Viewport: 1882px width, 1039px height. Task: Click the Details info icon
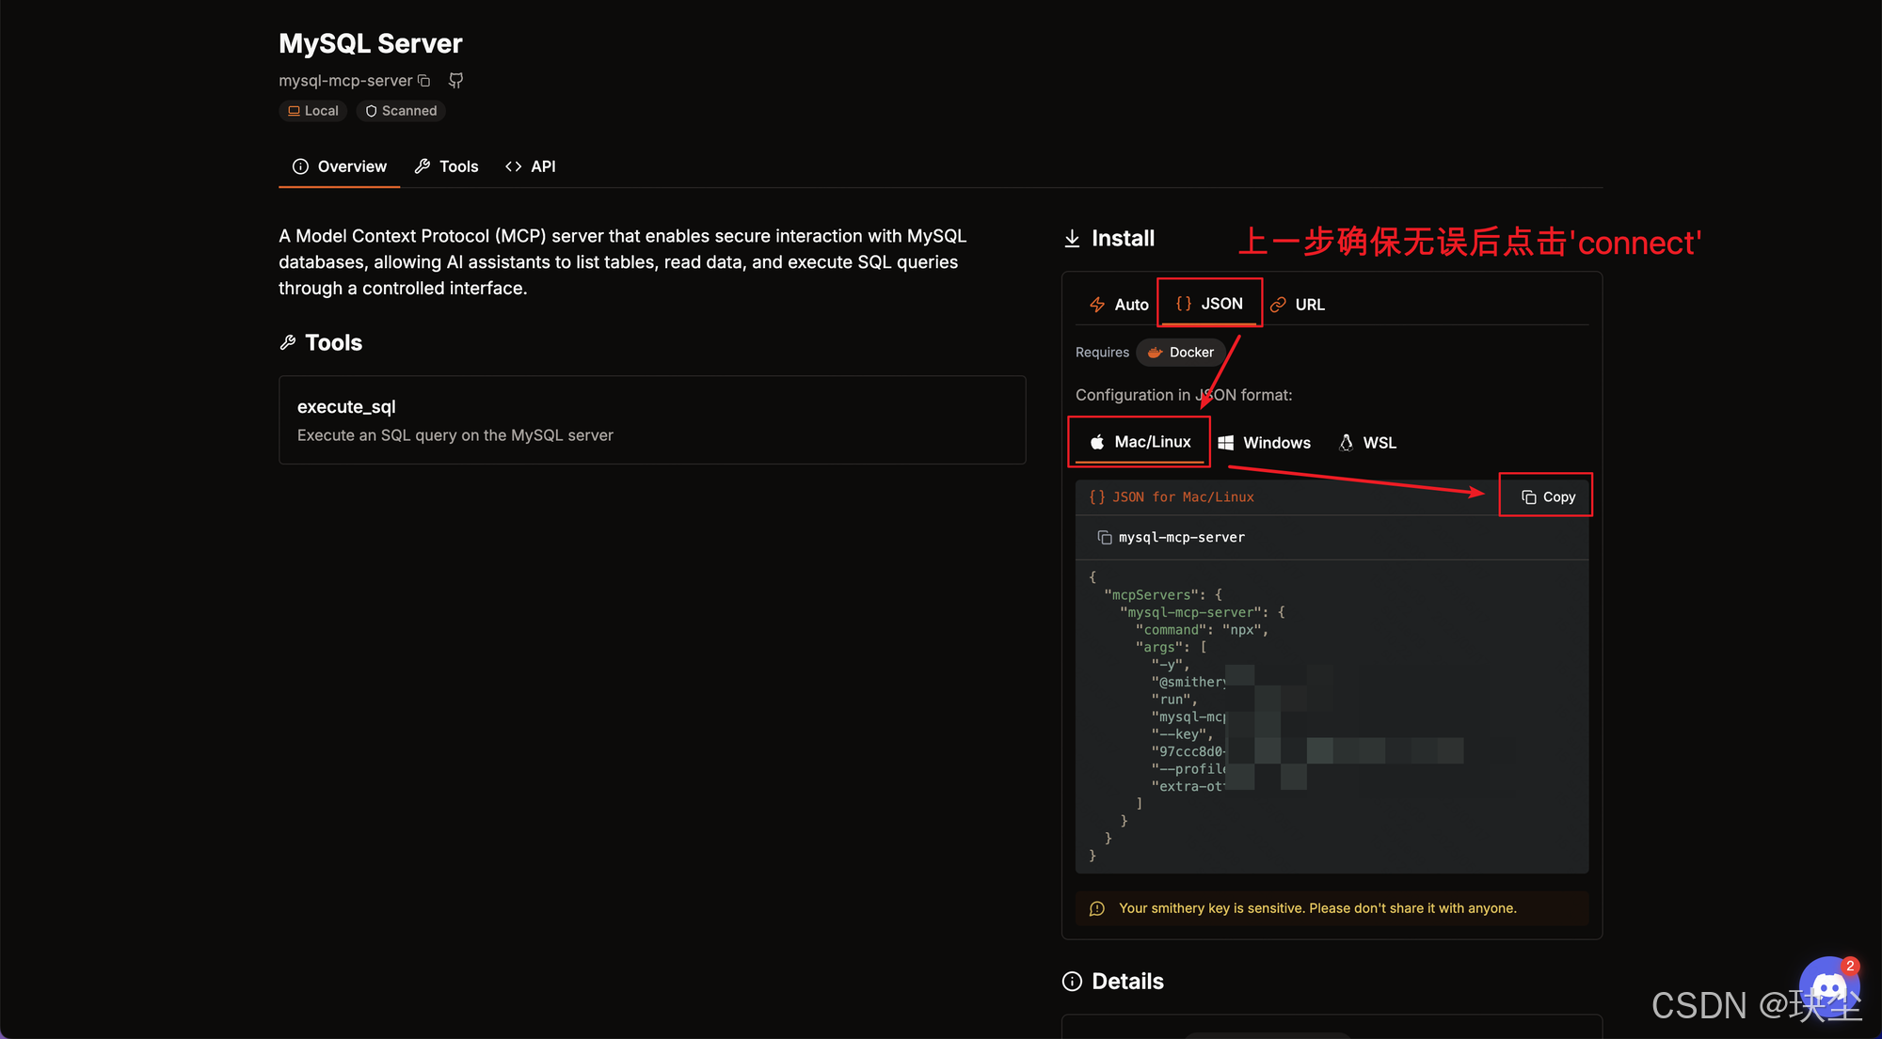point(1072,982)
